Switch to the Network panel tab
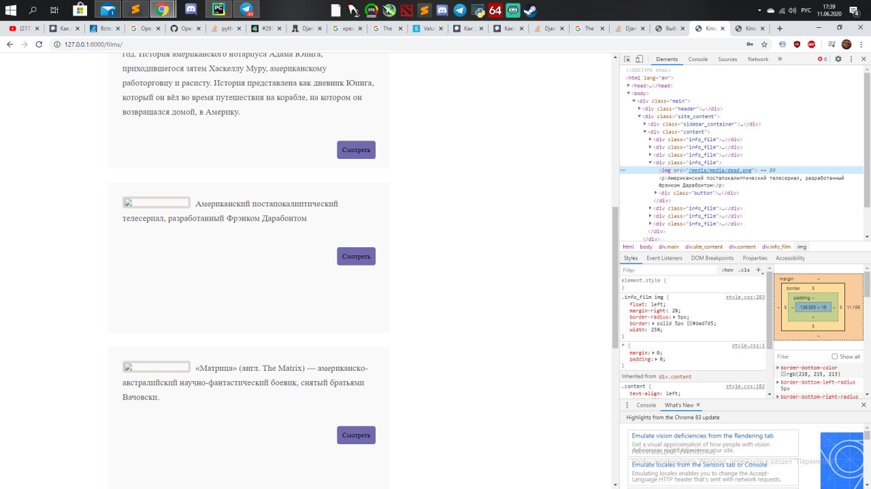 click(x=758, y=59)
